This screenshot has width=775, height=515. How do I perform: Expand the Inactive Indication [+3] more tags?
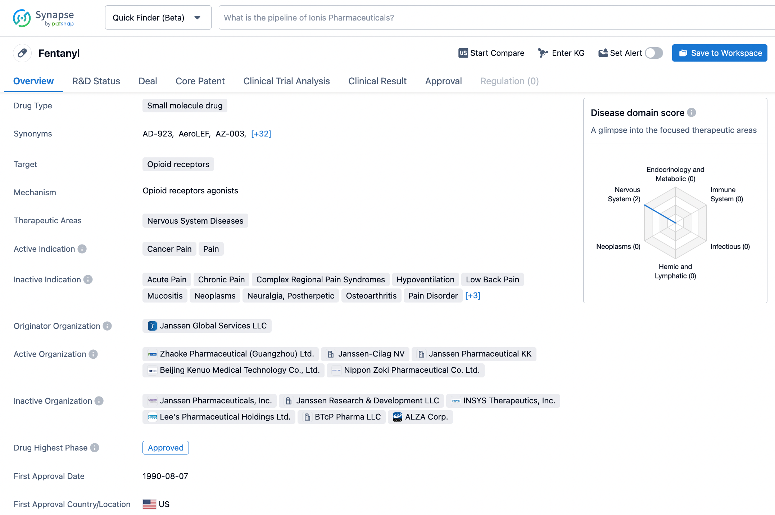pyautogui.click(x=472, y=295)
